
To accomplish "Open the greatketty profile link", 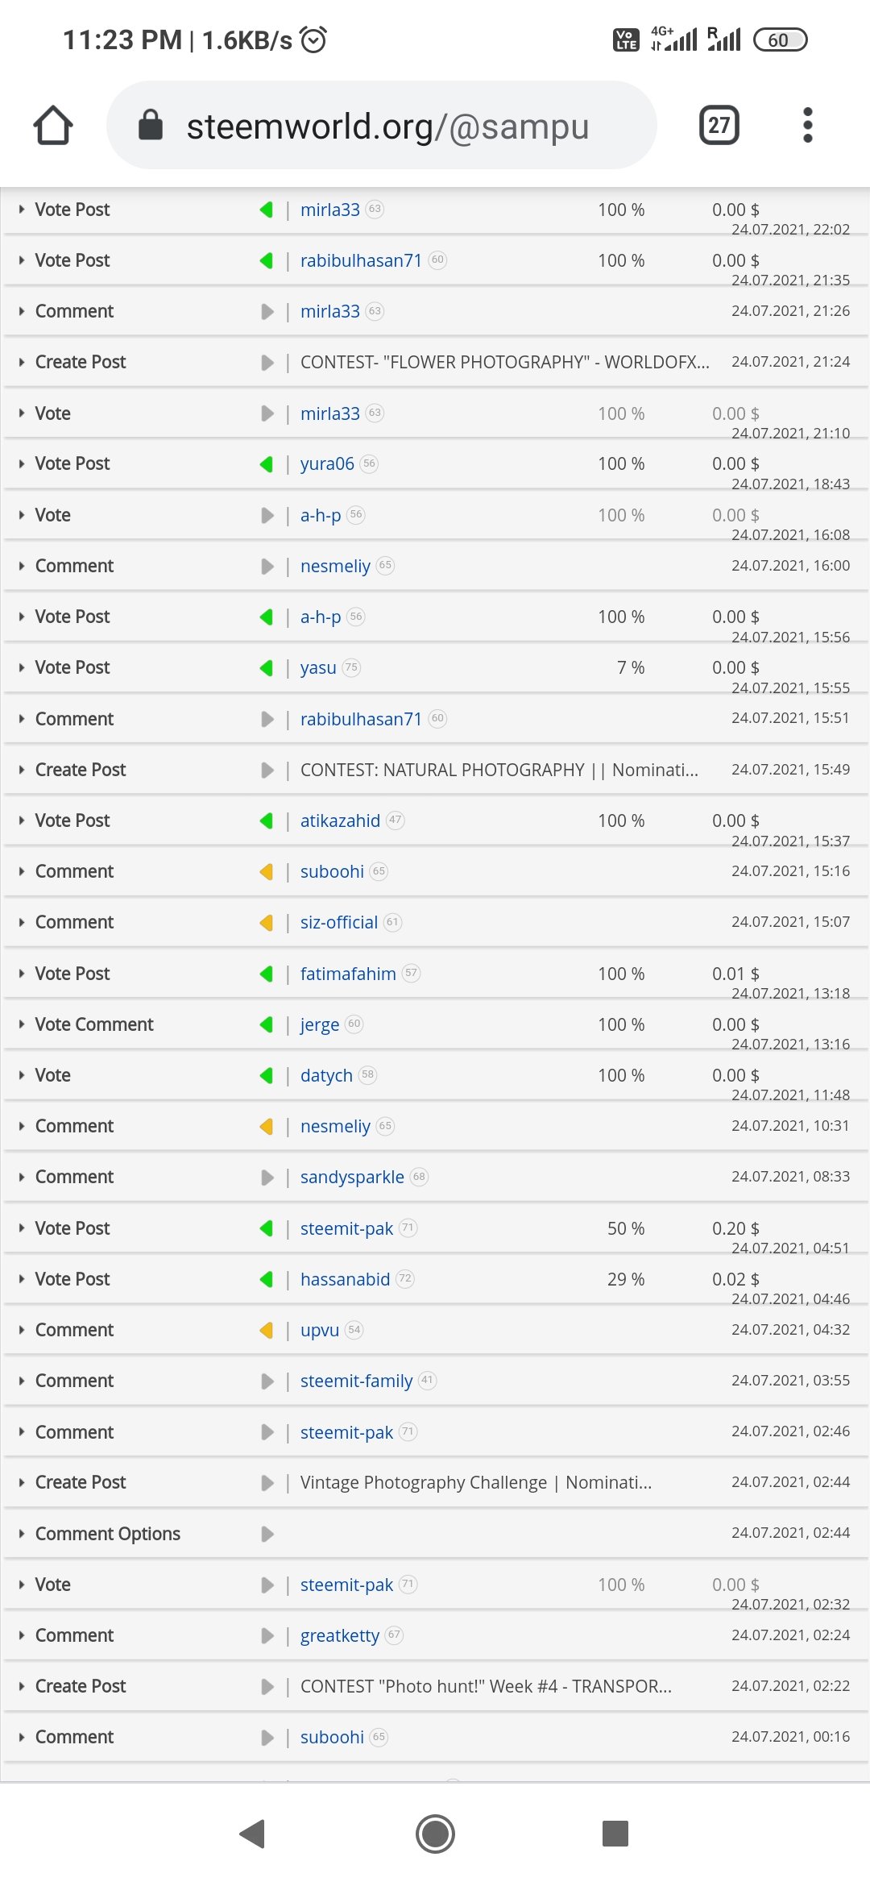I will pyautogui.click(x=339, y=1635).
